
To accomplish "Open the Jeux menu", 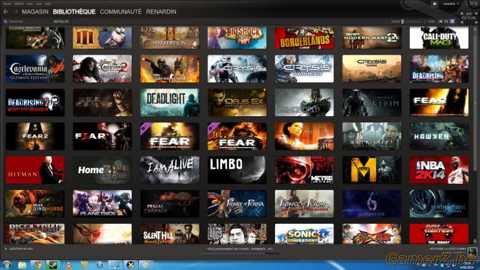I will point(39,4).
